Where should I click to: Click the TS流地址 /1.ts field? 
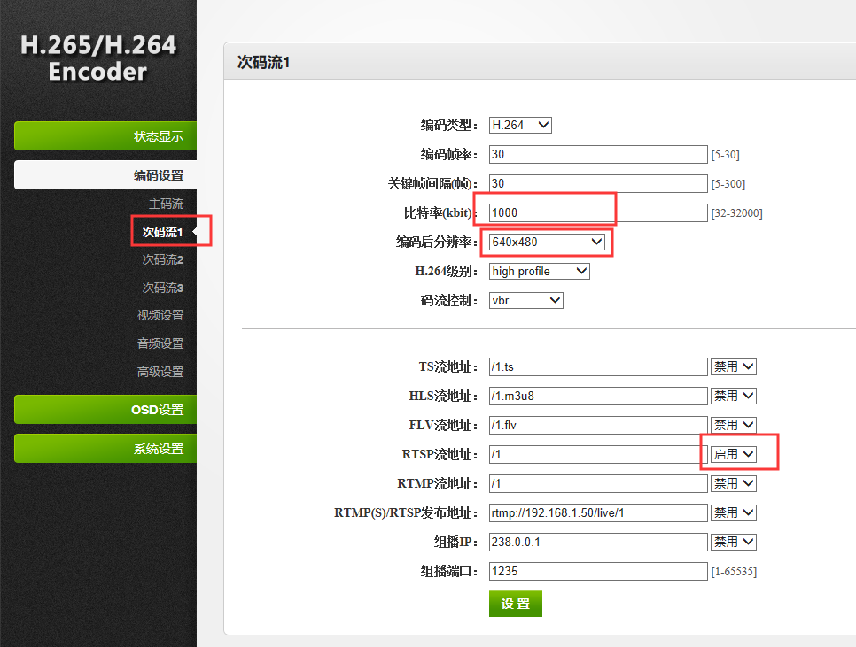point(598,366)
